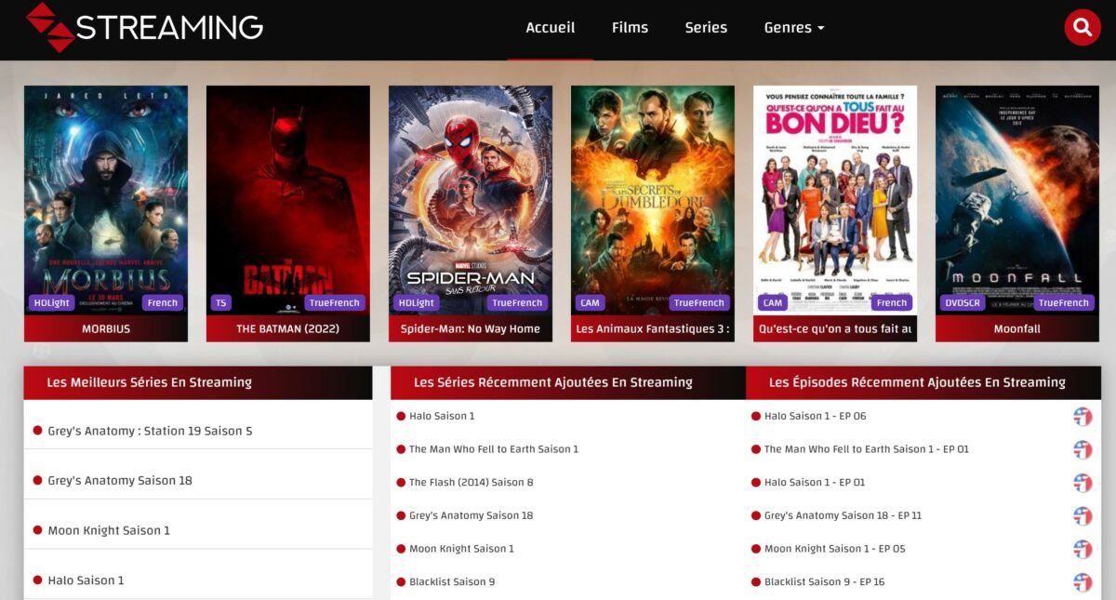The image size is (1116, 600).
Task: Open the Series menu item
Action: 706,28
